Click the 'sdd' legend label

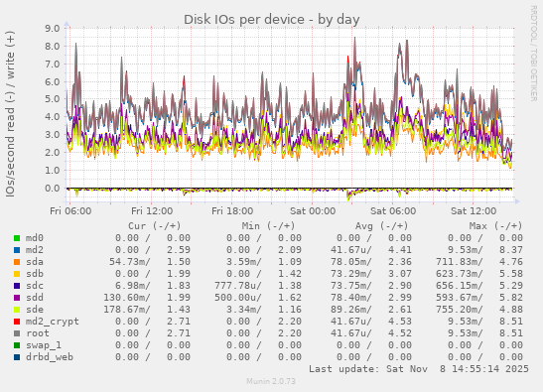(x=35, y=298)
